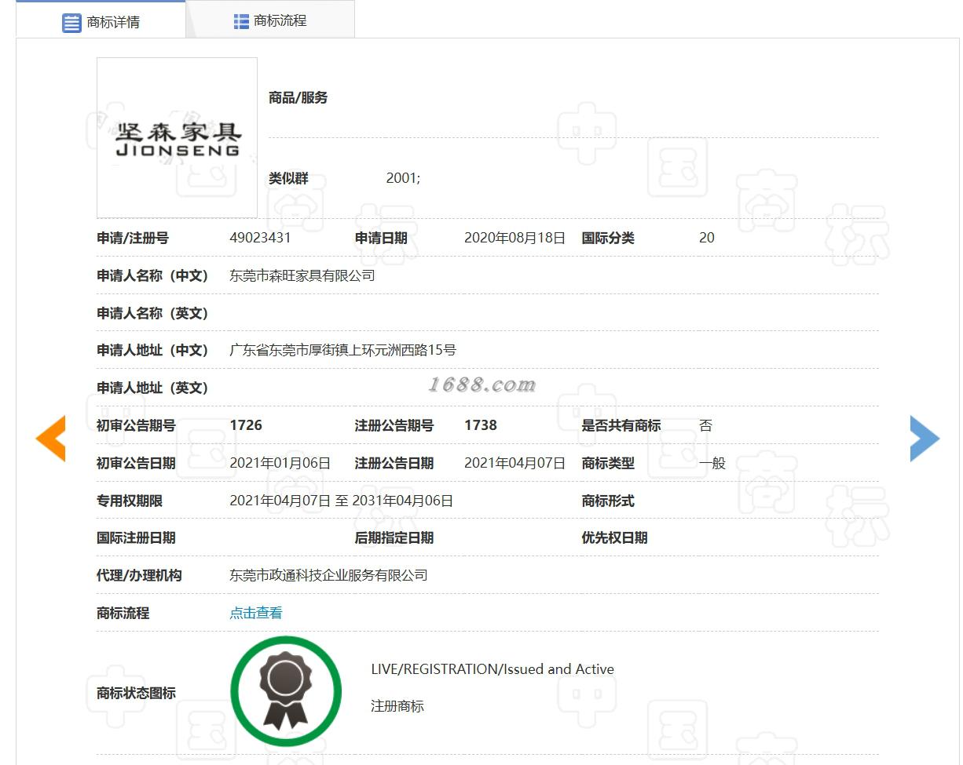Viewport: 963px width, 765px height.
Task: Click the 点击查看 link
Action: point(256,613)
